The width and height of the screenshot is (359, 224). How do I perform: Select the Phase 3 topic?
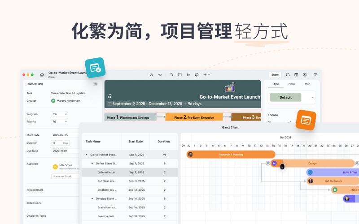pyautogui.click(x=246, y=117)
